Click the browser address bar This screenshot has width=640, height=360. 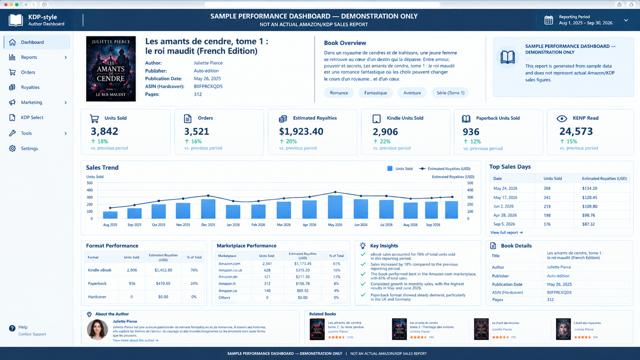322,5
